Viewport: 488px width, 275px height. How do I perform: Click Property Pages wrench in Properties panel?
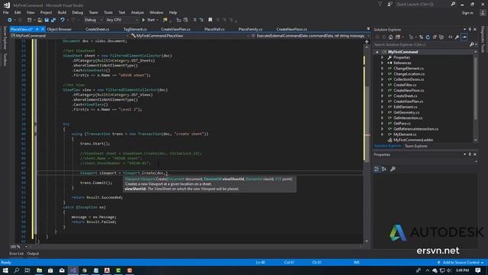[x=393, y=169]
